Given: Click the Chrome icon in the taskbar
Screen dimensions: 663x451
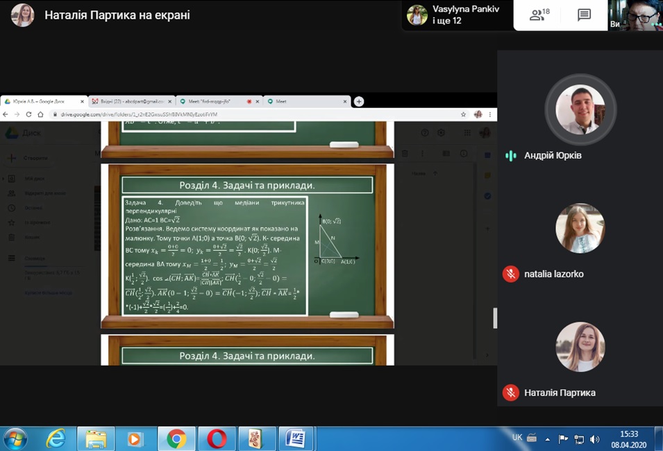Looking at the screenshot, I should pos(176,439).
